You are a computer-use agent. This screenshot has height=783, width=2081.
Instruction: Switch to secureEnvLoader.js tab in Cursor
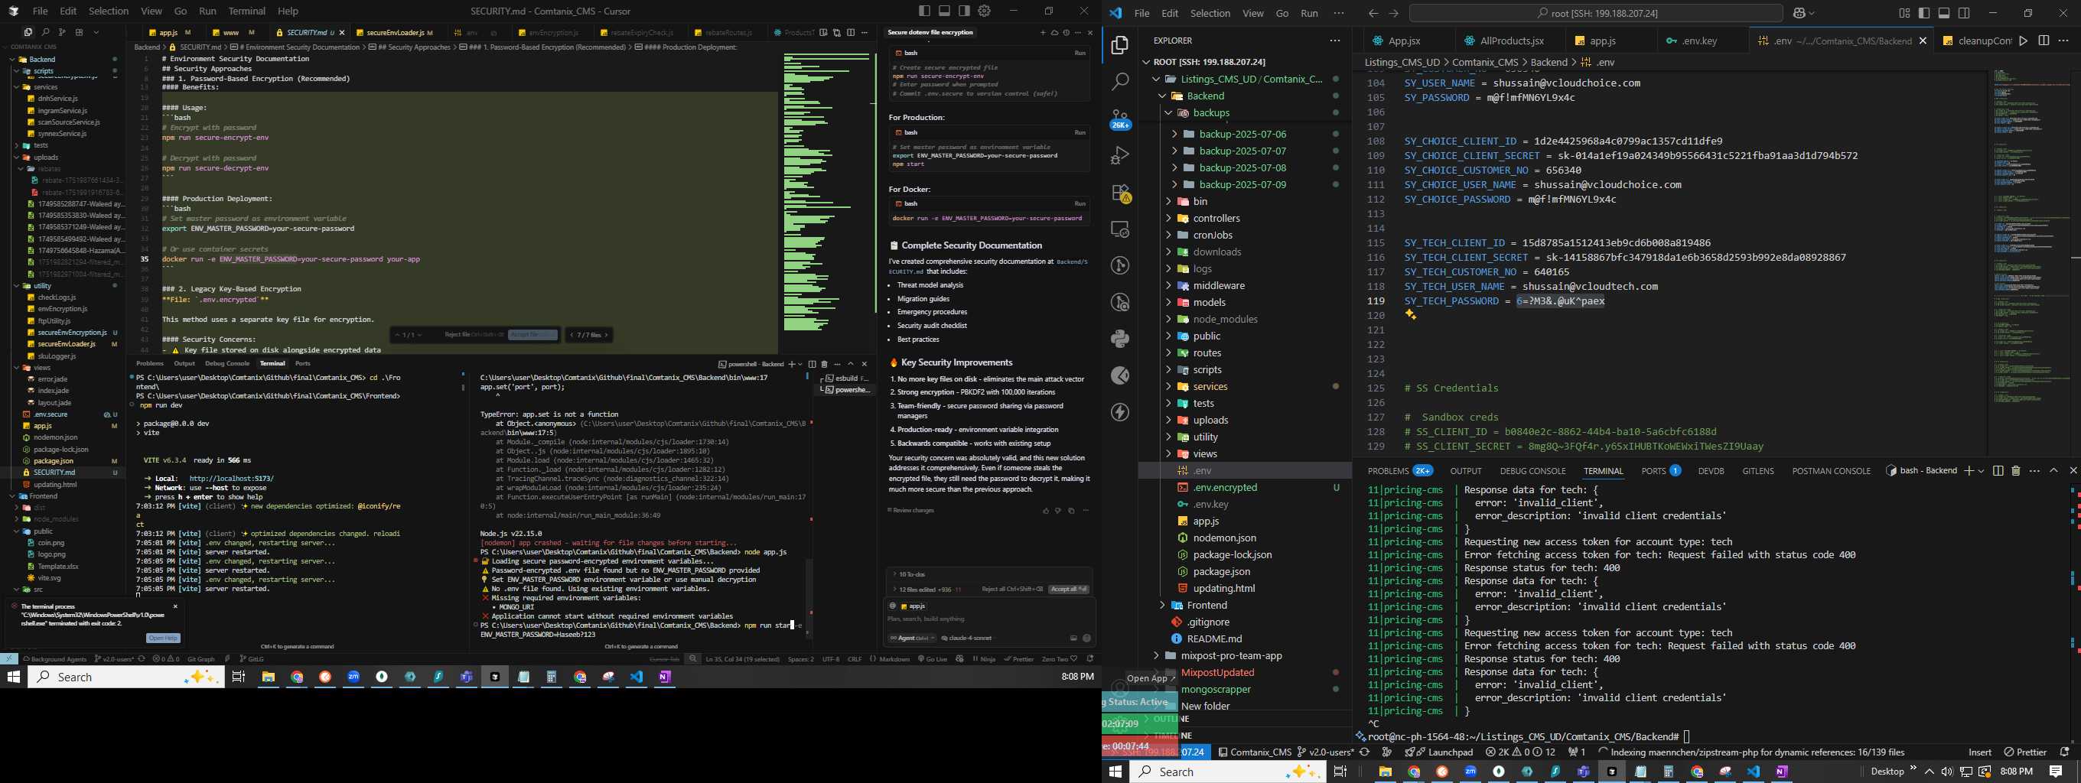point(394,32)
